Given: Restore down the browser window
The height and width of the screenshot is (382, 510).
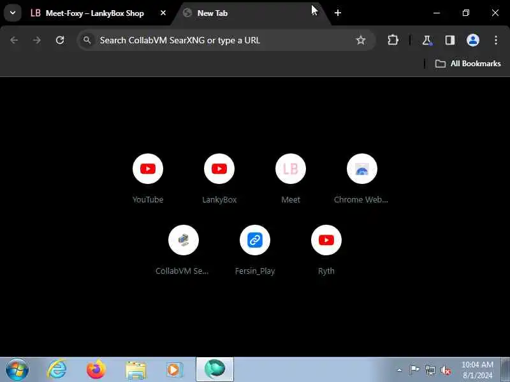Looking at the screenshot, I should (x=466, y=13).
